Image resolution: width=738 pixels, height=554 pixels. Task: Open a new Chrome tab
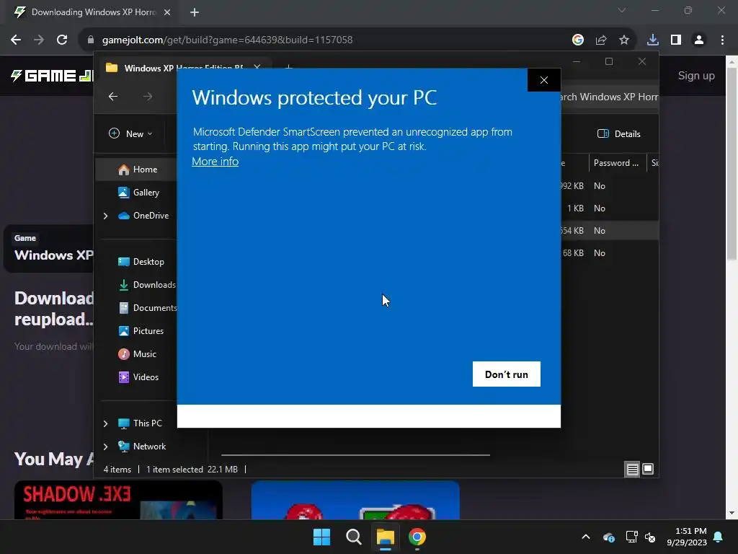(195, 12)
